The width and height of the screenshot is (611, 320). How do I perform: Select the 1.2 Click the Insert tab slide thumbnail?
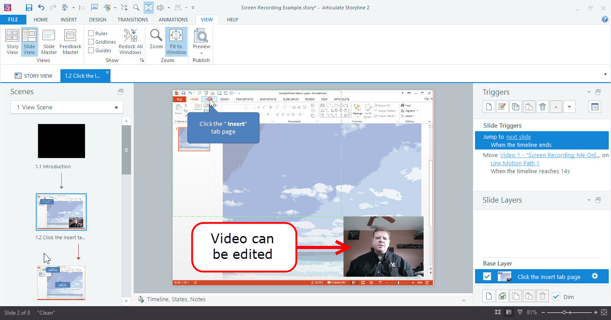61,212
